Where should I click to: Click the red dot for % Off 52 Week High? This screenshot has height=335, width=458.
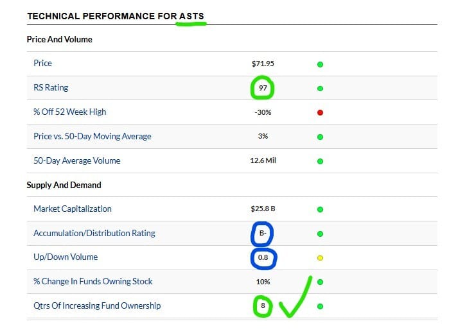pyautogui.click(x=320, y=112)
